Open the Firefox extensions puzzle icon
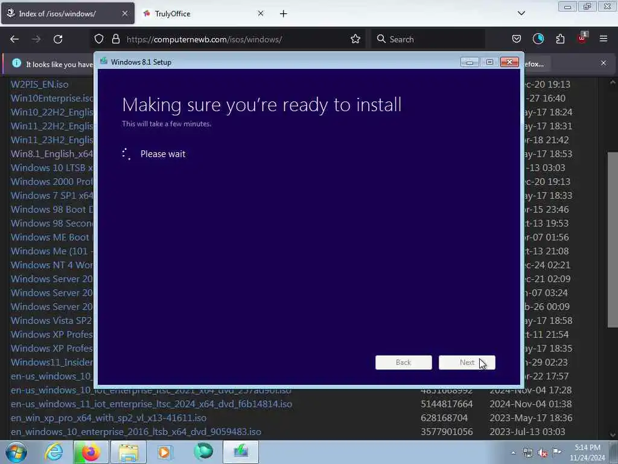Image resolution: width=618 pixels, height=464 pixels. coord(560,39)
